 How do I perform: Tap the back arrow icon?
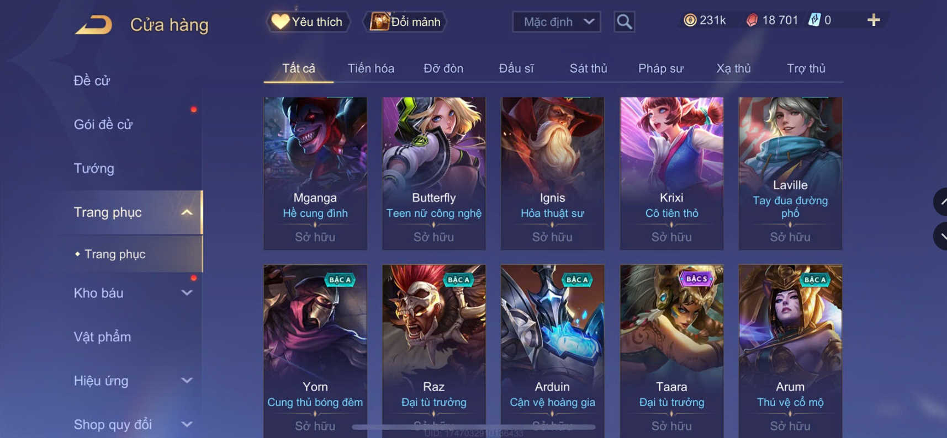(x=94, y=25)
